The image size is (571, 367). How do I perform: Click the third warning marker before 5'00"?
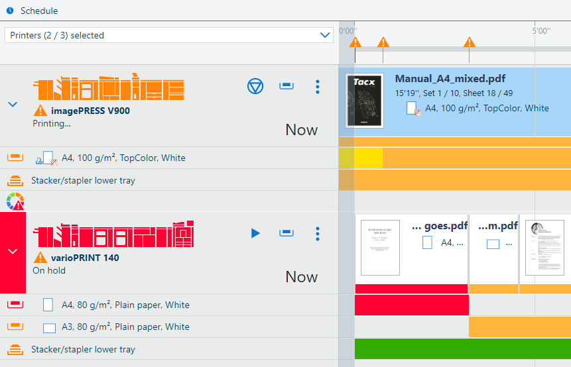point(470,43)
